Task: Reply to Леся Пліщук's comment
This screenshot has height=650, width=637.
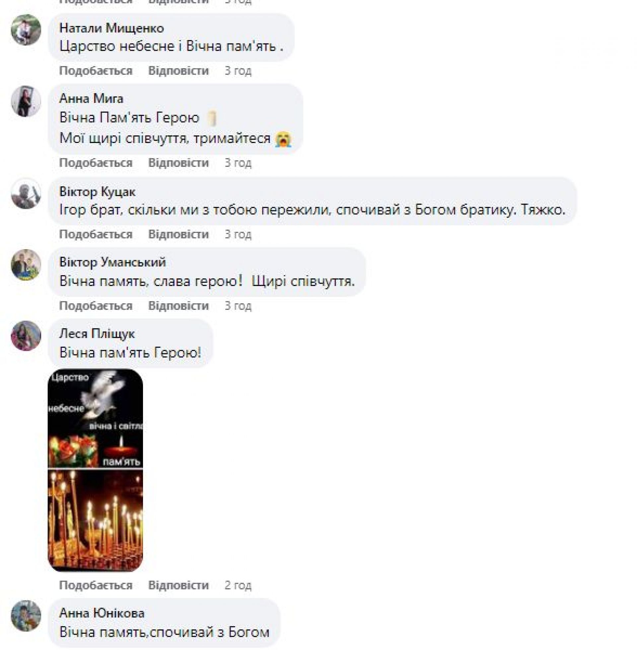Action: click(178, 585)
